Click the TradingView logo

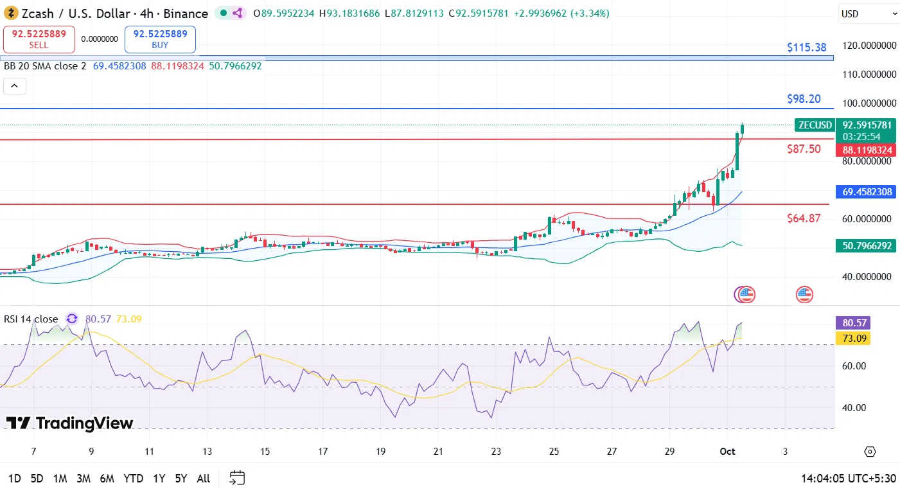tap(69, 423)
